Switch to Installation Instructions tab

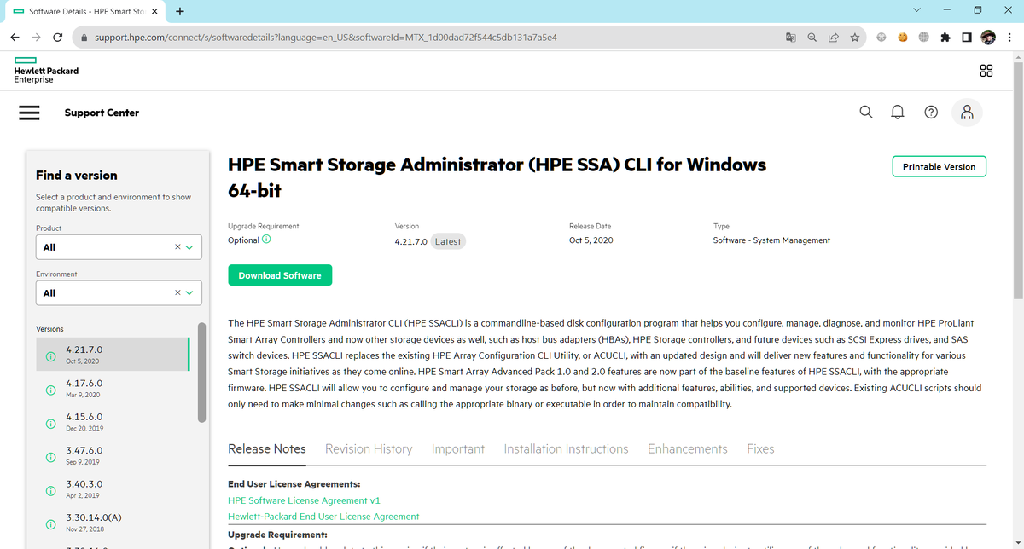tap(566, 449)
